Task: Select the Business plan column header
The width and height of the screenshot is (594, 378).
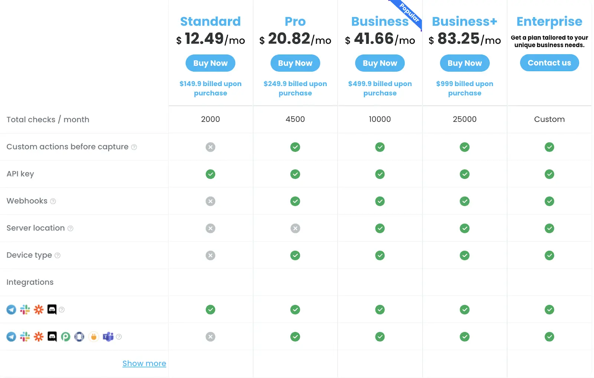Action: (379, 22)
